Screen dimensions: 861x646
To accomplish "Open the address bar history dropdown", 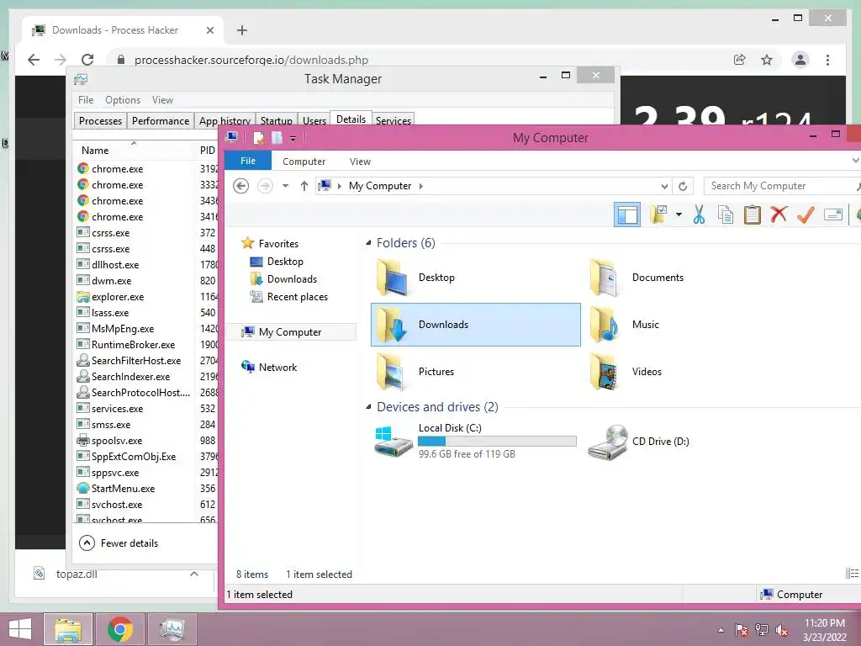I will click(x=664, y=186).
